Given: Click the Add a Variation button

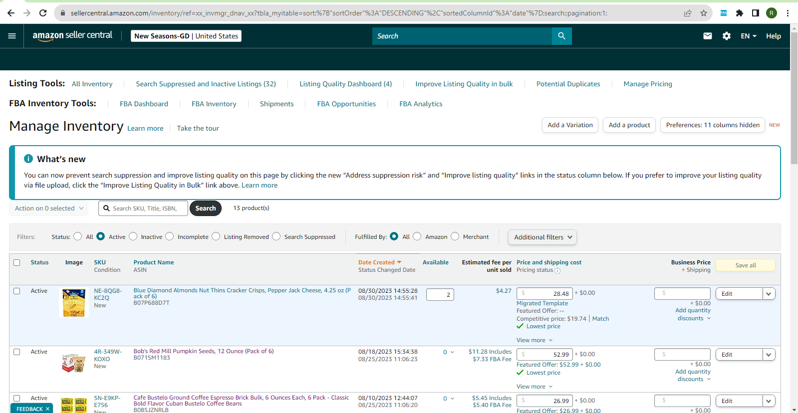Looking at the screenshot, I should click(570, 125).
